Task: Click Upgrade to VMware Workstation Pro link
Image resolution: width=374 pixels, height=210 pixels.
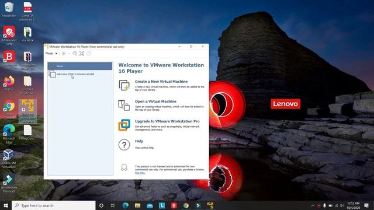Action: [167, 121]
